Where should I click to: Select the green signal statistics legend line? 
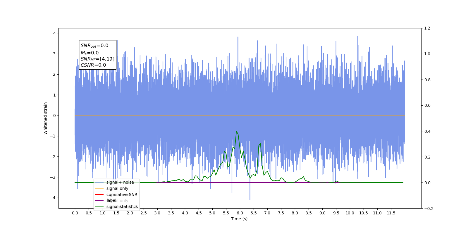click(99, 207)
